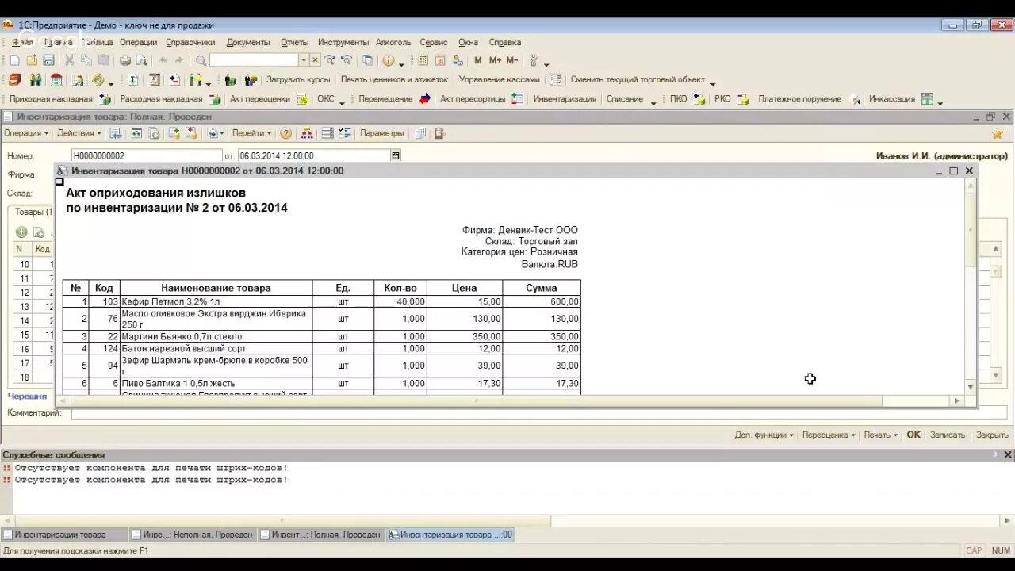Click cell Кефир Петмол 3,2% 1л
The height and width of the screenshot is (571, 1015).
tap(216, 301)
